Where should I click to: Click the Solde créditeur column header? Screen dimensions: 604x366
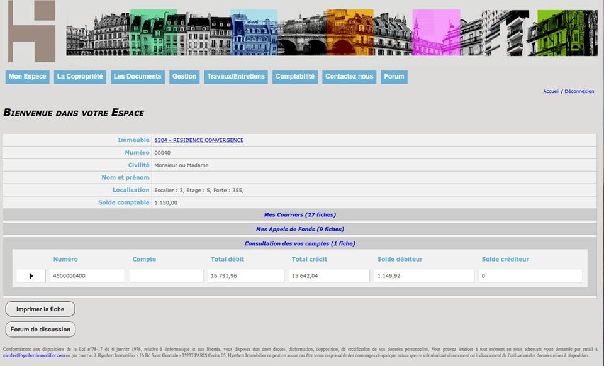point(505,259)
